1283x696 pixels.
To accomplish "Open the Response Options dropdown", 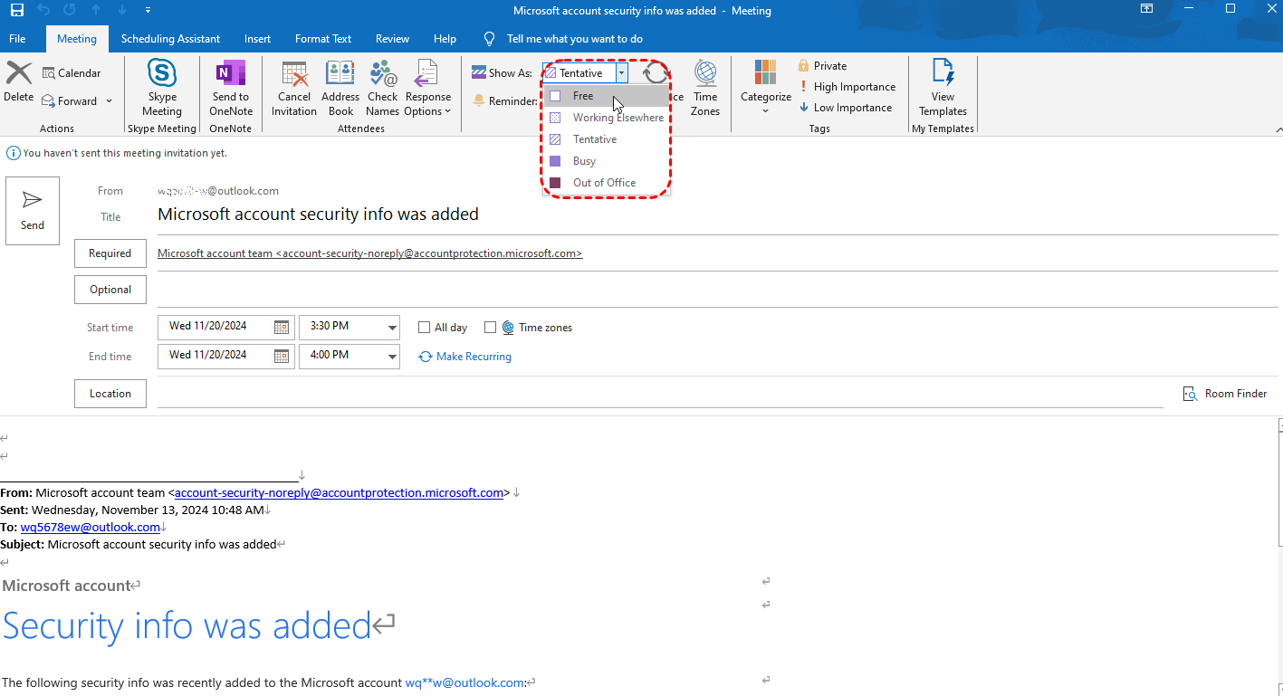I will [427, 88].
